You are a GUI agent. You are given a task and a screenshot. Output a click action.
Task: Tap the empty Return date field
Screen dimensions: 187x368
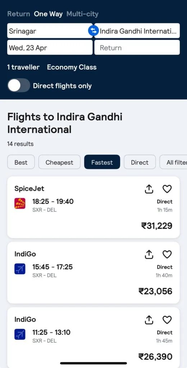[137, 47]
